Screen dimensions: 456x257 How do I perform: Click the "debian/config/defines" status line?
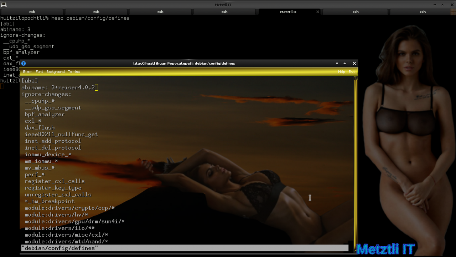tap(185, 248)
